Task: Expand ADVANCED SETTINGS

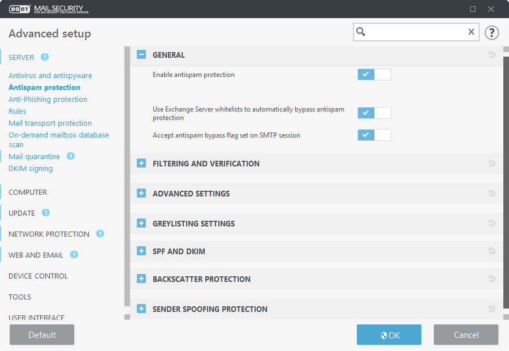Action: pyautogui.click(x=141, y=193)
